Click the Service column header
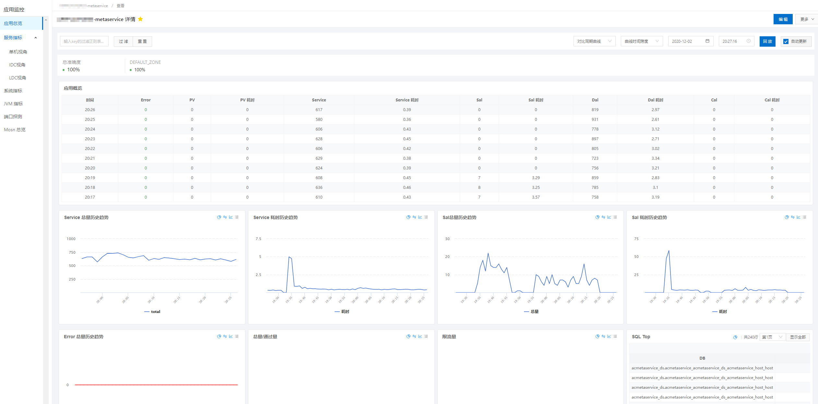This screenshot has width=818, height=404. [x=319, y=100]
